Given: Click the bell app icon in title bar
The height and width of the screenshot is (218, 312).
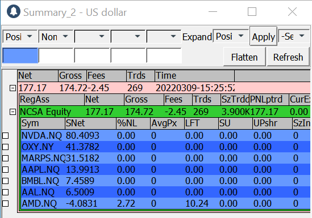Looking at the screenshot, I should 14,11.
